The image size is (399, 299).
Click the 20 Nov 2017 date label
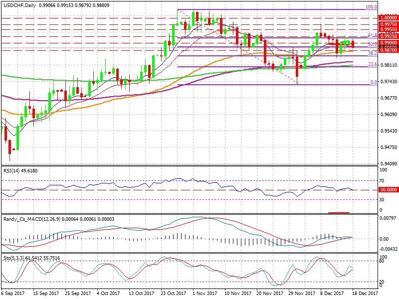pos(270,294)
